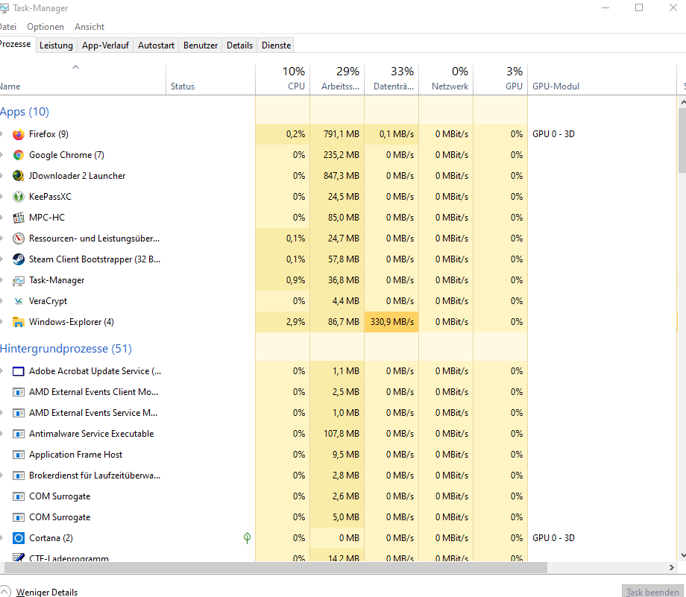Switch to the App-Verlauf tab
The image size is (686, 597).
(105, 45)
